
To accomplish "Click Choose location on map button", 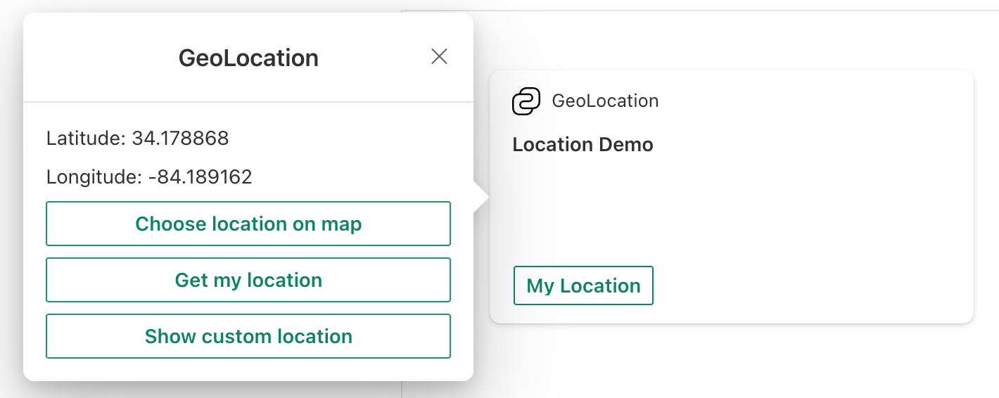I will [248, 224].
